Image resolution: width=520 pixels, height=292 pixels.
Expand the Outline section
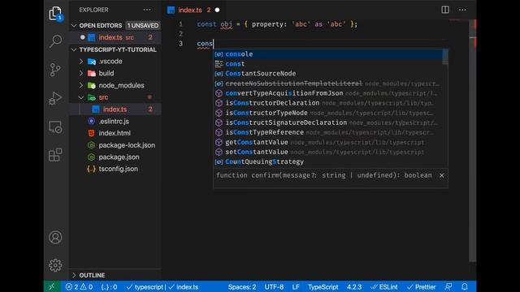pos(74,275)
